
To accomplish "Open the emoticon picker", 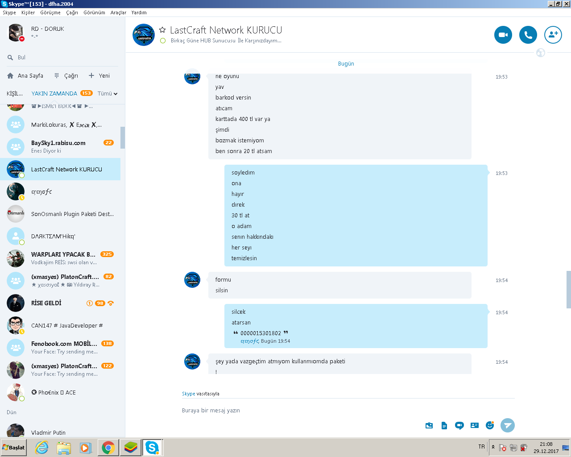I will (x=490, y=425).
